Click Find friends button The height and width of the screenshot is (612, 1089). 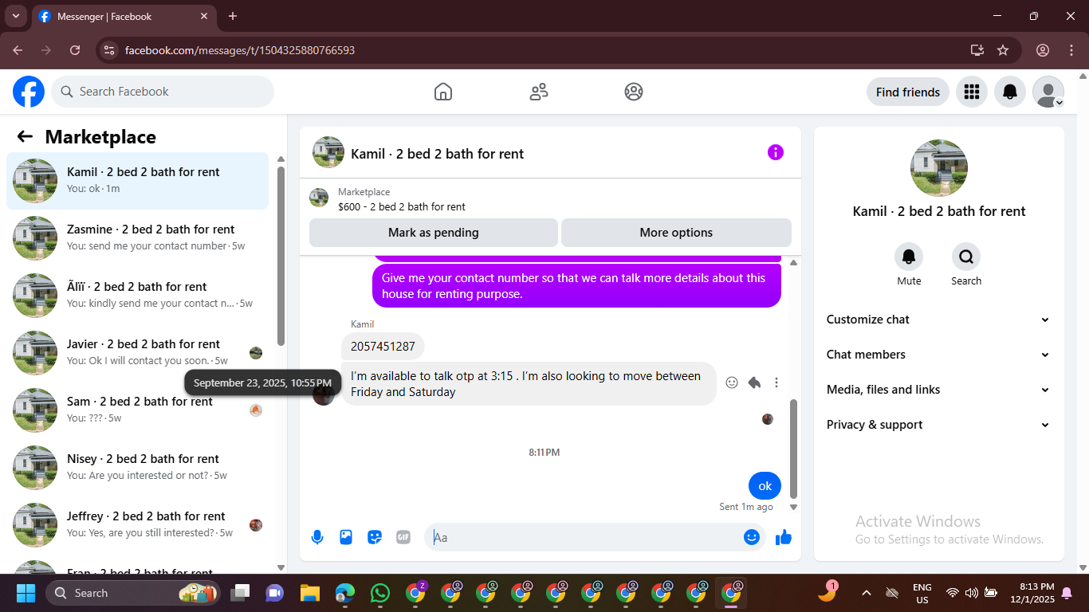(x=908, y=92)
